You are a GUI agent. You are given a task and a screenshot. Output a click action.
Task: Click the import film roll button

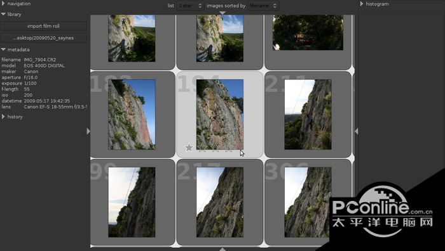43,26
